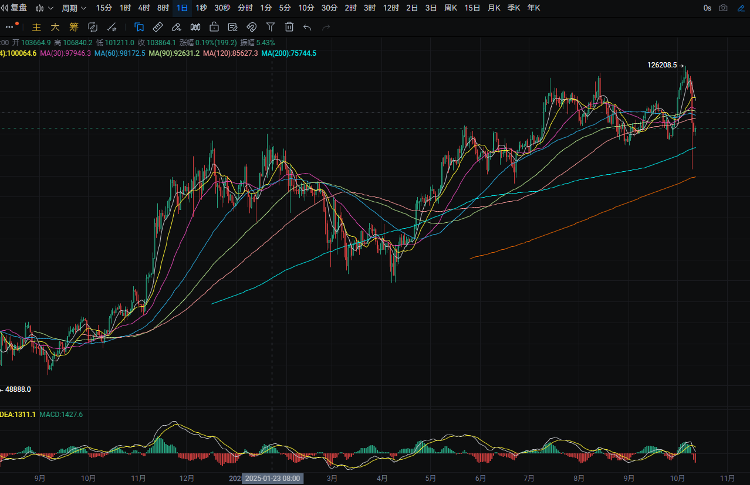The width and height of the screenshot is (750, 485).
Task: Select the eraser/highlighter pen tool
Action: tap(176, 27)
